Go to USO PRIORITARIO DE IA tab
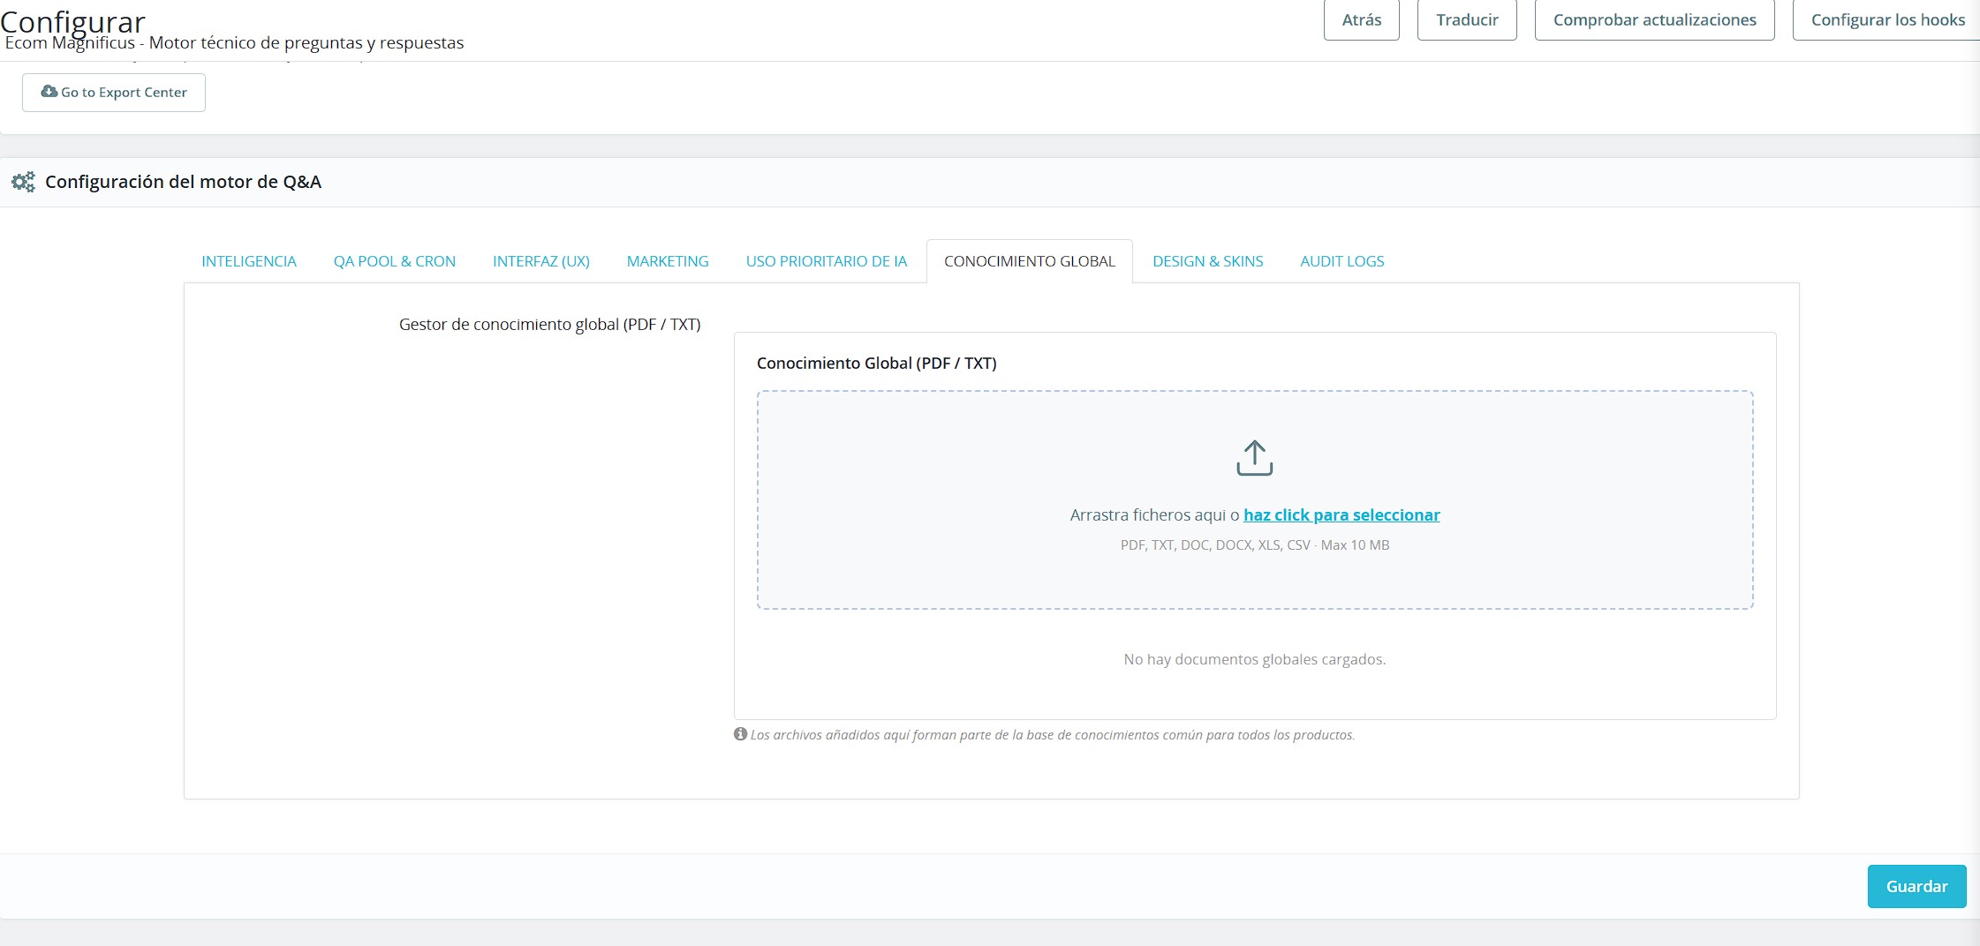 [827, 261]
